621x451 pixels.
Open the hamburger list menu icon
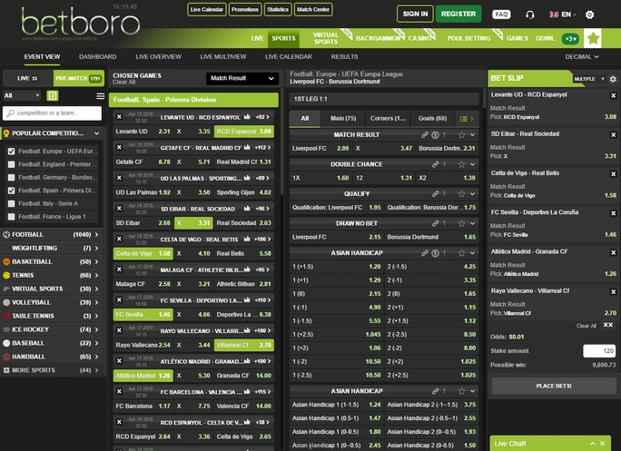click(x=100, y=96)
